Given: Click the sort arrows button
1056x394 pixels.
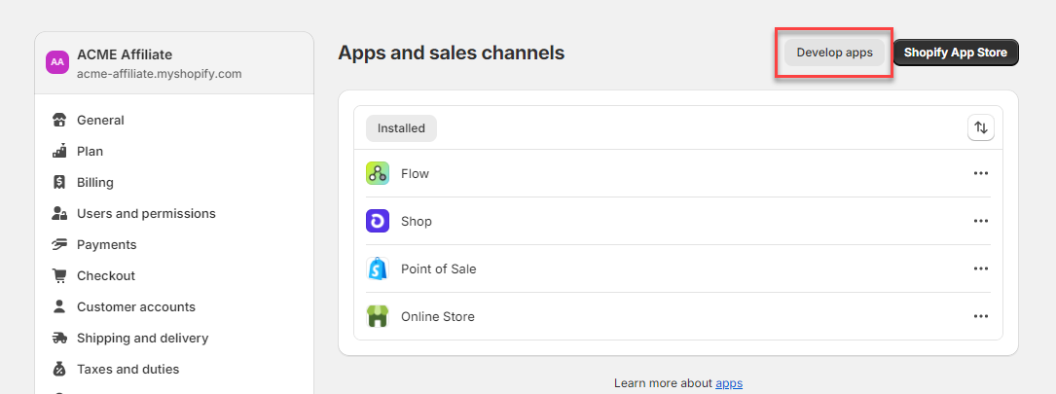Looking at the screenshot, I should (x=981, y=127).
